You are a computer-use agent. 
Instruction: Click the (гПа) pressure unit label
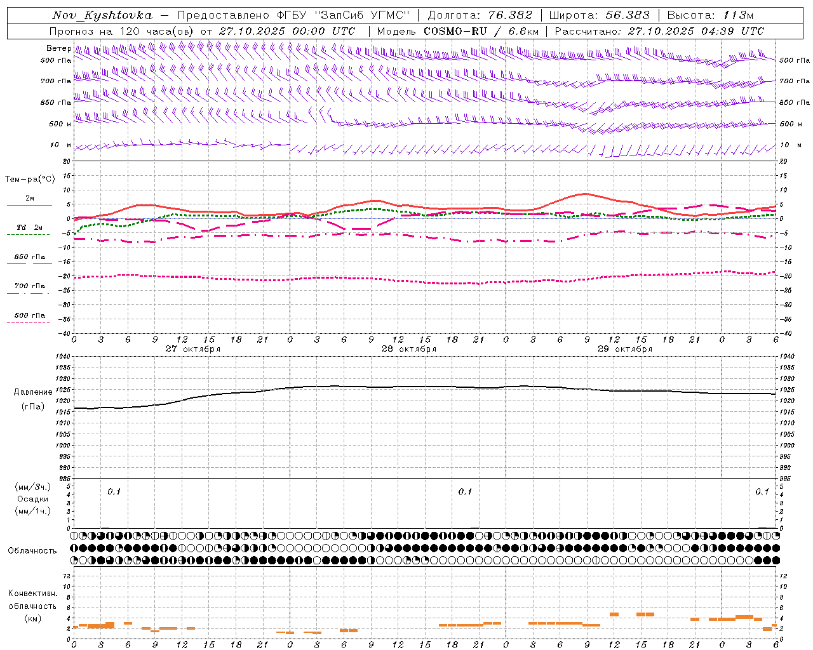[x=32, y=407]
